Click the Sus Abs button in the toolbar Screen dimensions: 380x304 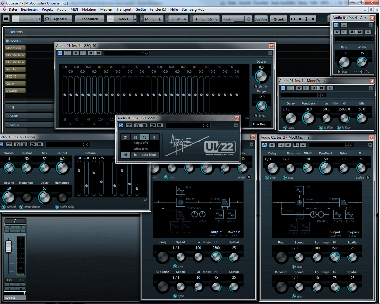coord(261,19)
